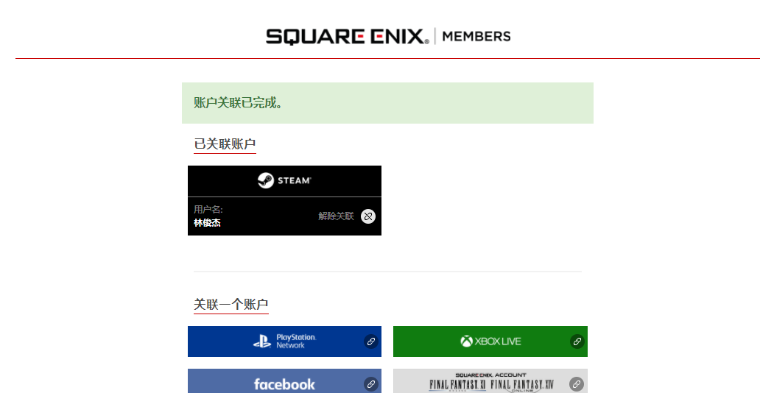Click the Steam username 林俊杰
Image resolution: width=760 pixels, height=393 pixels.
[208, 223]
